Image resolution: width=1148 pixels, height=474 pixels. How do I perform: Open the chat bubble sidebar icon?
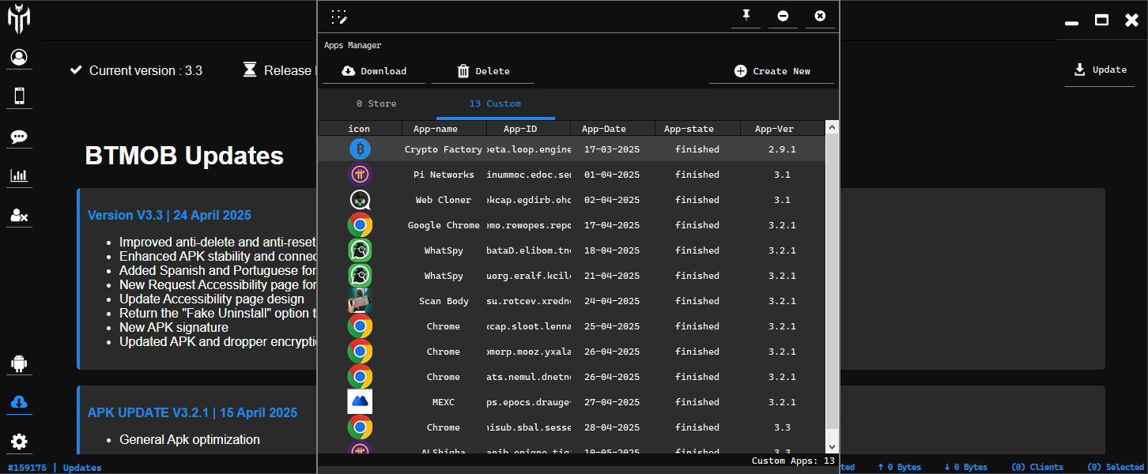pyautogui.click(x=19, y=137)
